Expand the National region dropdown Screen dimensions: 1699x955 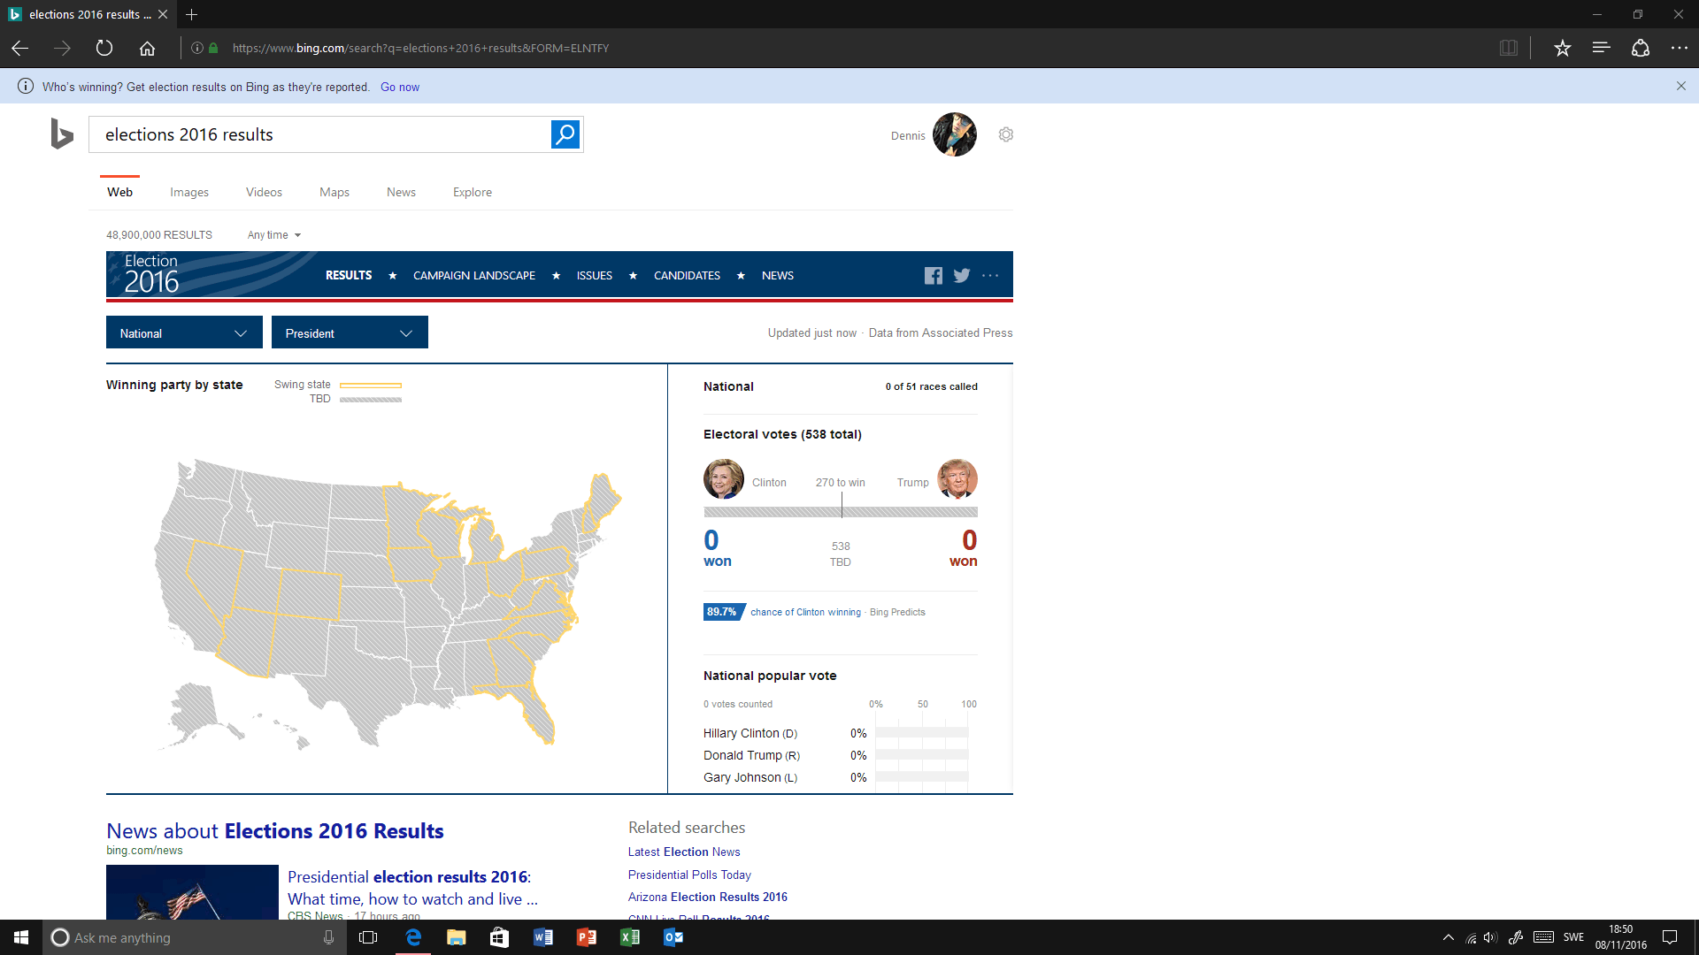tap(184, 332)
